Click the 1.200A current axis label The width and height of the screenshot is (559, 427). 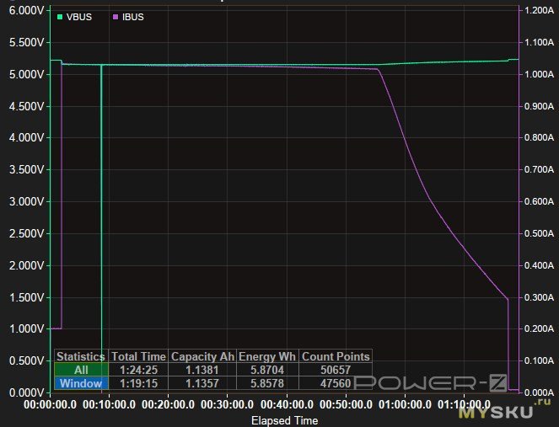click(x=539, y=11)
